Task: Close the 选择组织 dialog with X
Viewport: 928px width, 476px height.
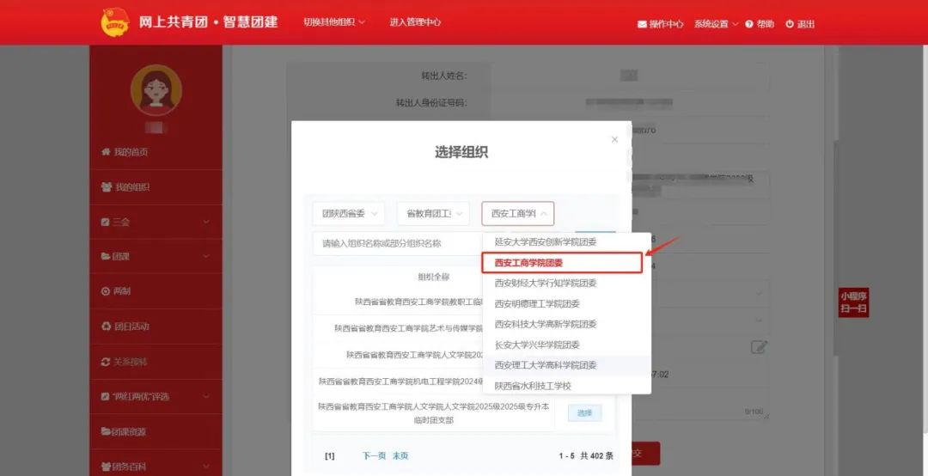Action: pyautogui.click(x=614, y=140)
